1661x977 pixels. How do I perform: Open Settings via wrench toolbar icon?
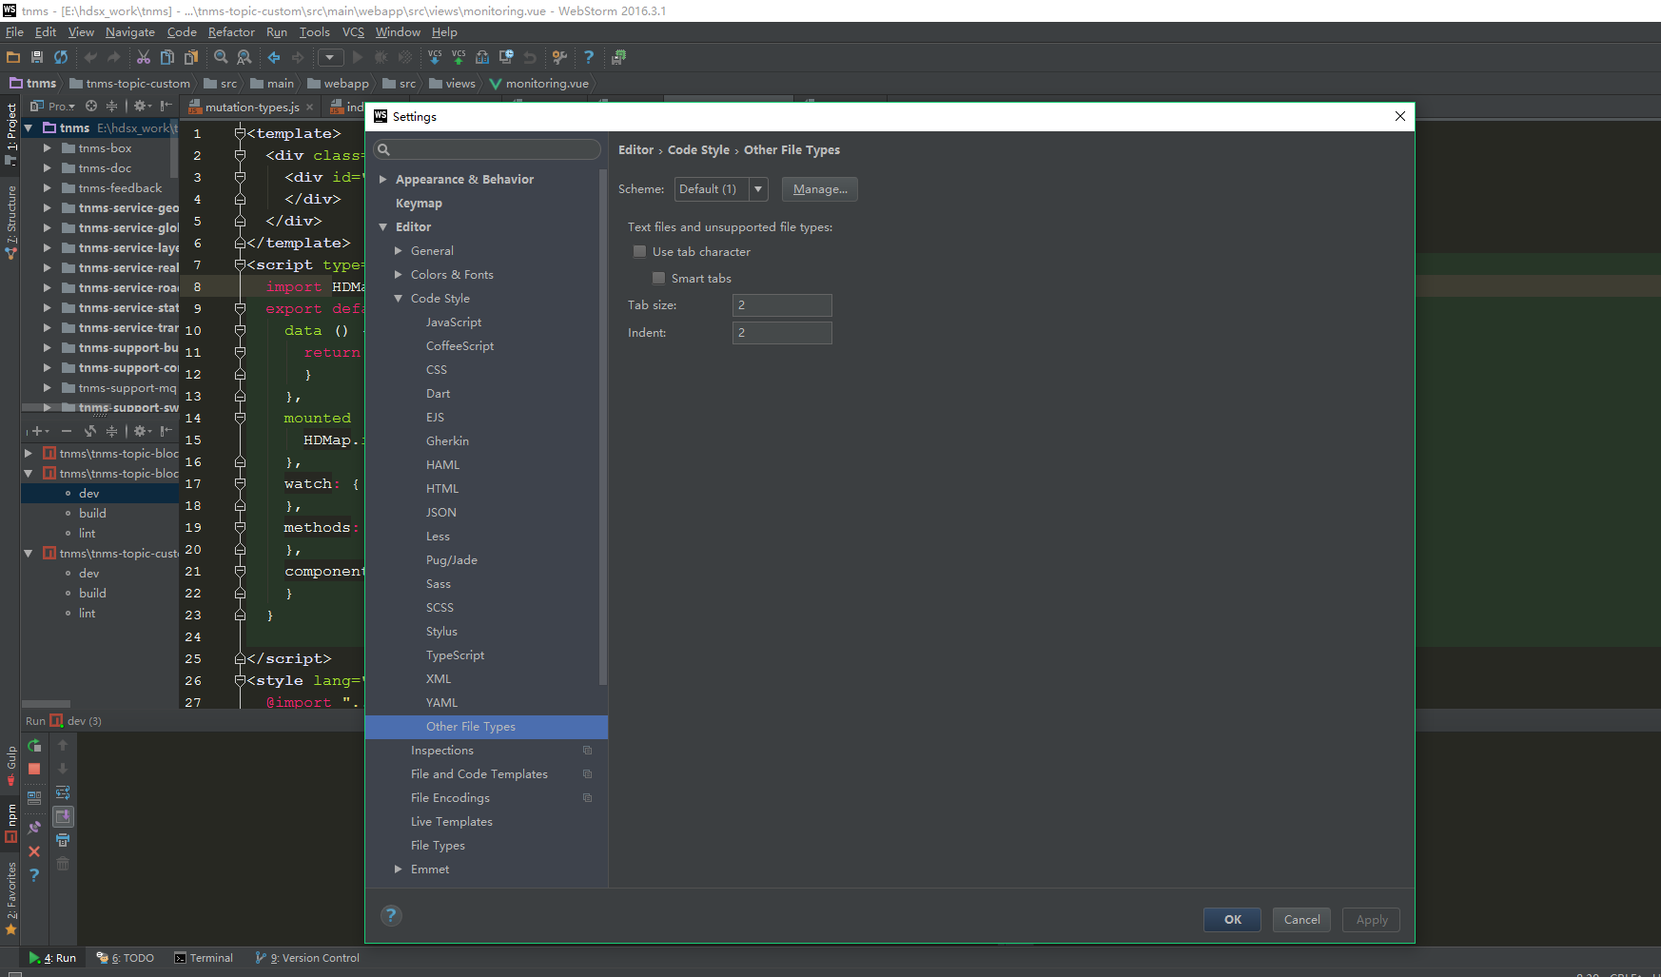pos(559,57)
